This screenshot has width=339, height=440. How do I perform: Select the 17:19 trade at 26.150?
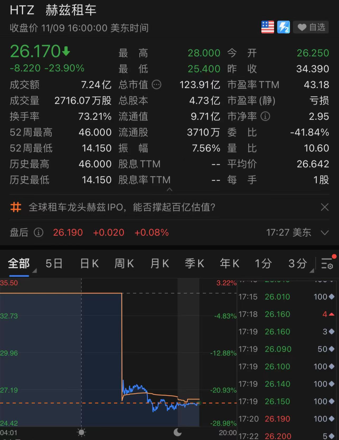[287, 401]
